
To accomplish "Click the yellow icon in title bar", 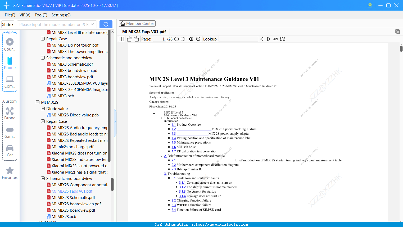I will point(370,5).
